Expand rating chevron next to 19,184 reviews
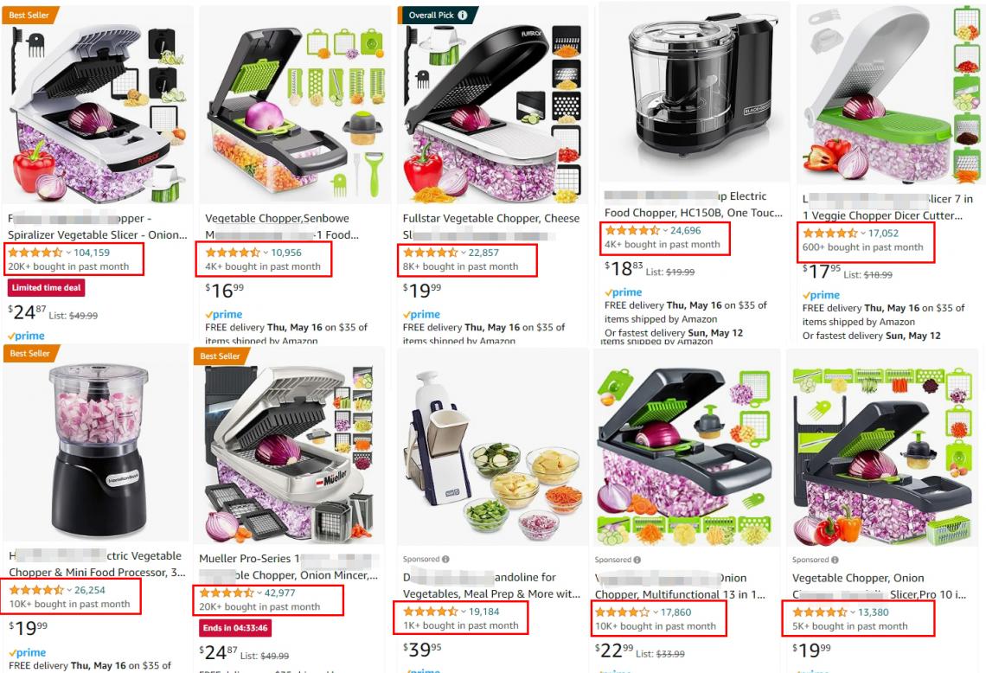Screen dimensions: 986x673 coord(464,612)
